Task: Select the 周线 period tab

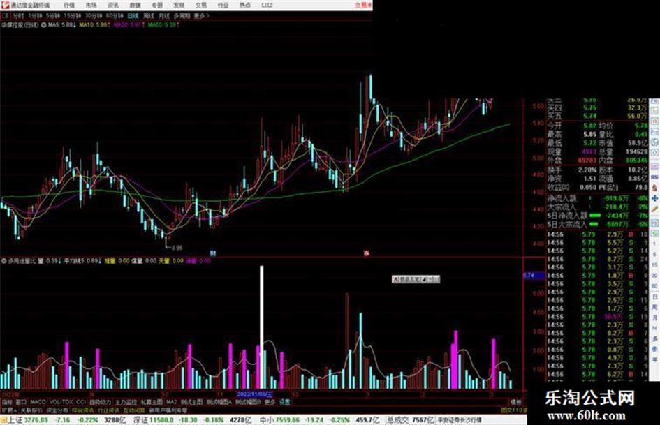Action: pos(148,16)
